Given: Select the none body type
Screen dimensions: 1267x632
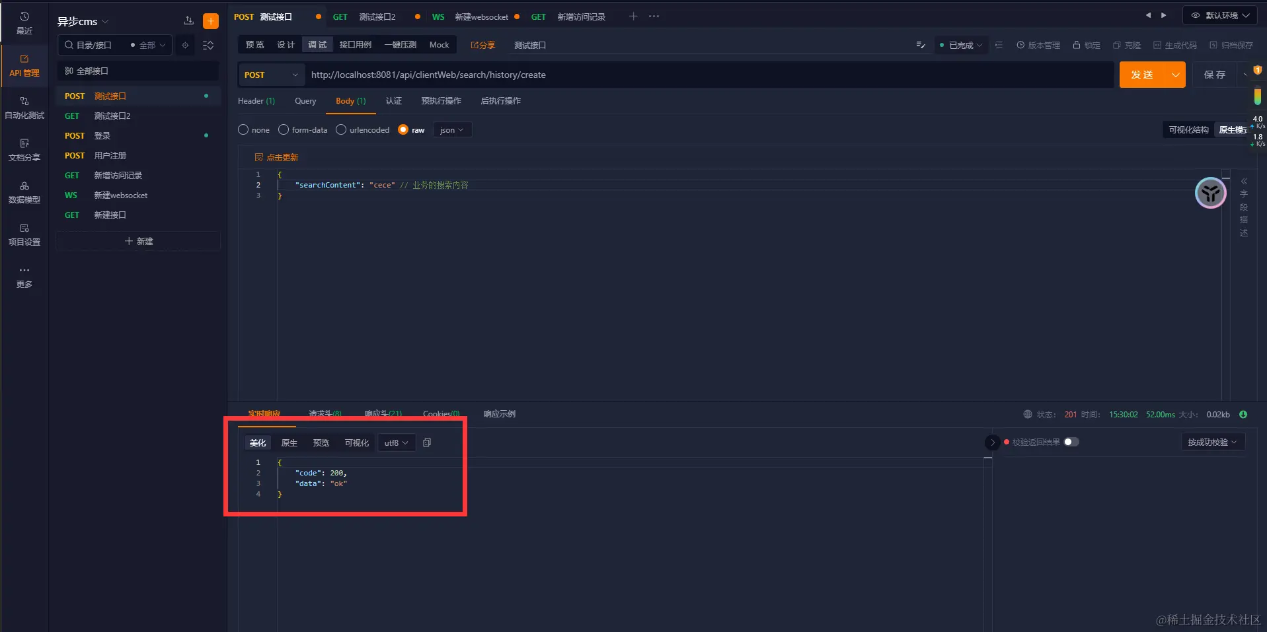Looking at the screenshot, I should 254,130.
